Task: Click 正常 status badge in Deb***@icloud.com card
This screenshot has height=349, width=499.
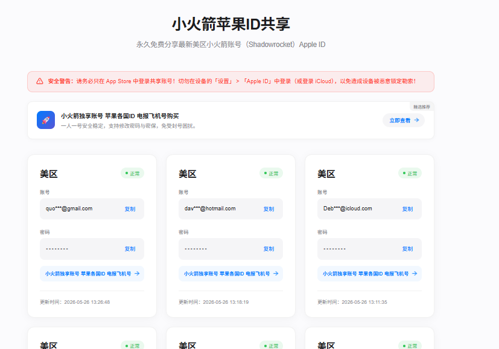Action: coord(410,174)
